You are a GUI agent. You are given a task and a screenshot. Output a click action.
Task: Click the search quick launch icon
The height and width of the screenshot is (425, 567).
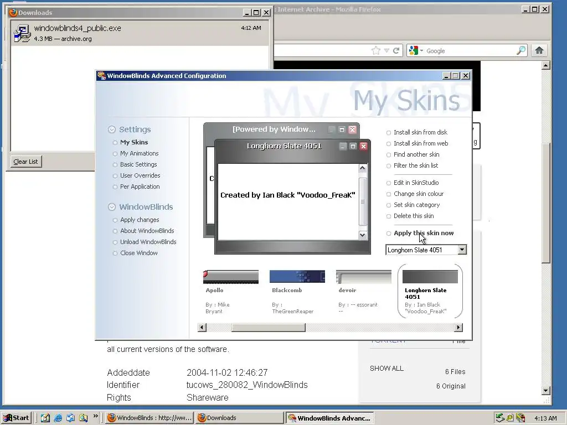pyautogui.click(x=83, y=418)
